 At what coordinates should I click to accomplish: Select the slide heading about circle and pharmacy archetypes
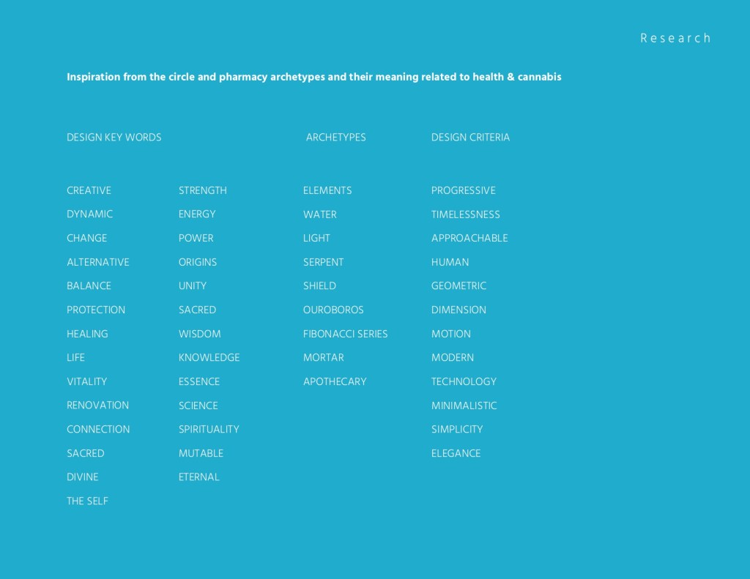tap(313, 77)
